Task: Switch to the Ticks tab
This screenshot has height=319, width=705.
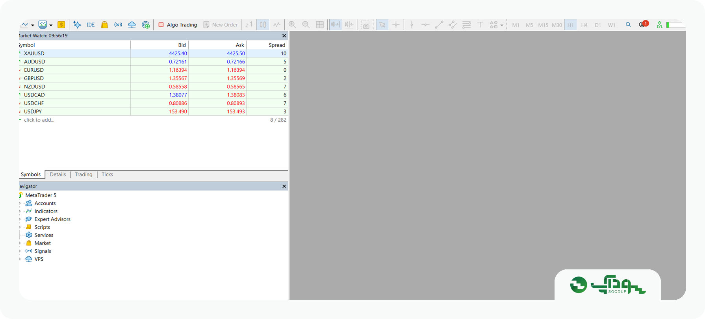Action: [x=107, y=174]
